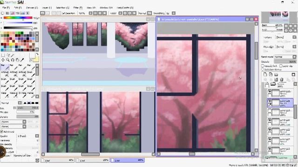Select the magic wand tool
This screenshot has width=298, height=167.
pyautogui.click(x=13, y=55)
